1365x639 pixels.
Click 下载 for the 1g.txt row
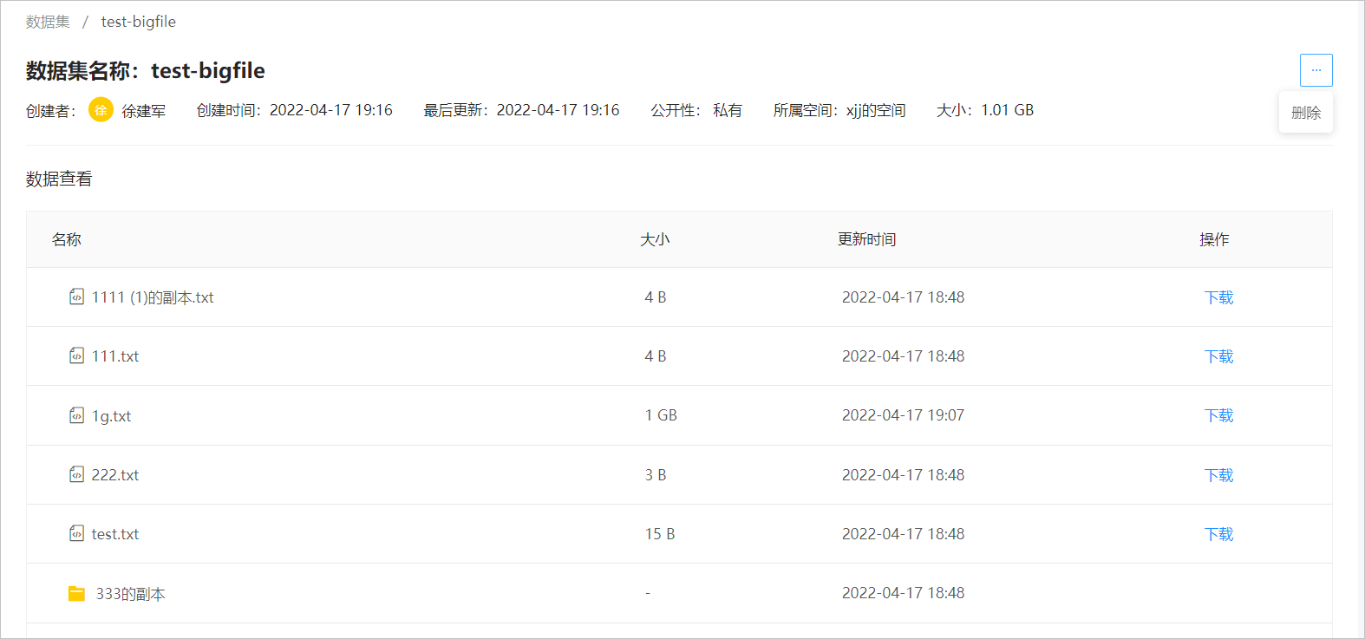point(1218,415)
